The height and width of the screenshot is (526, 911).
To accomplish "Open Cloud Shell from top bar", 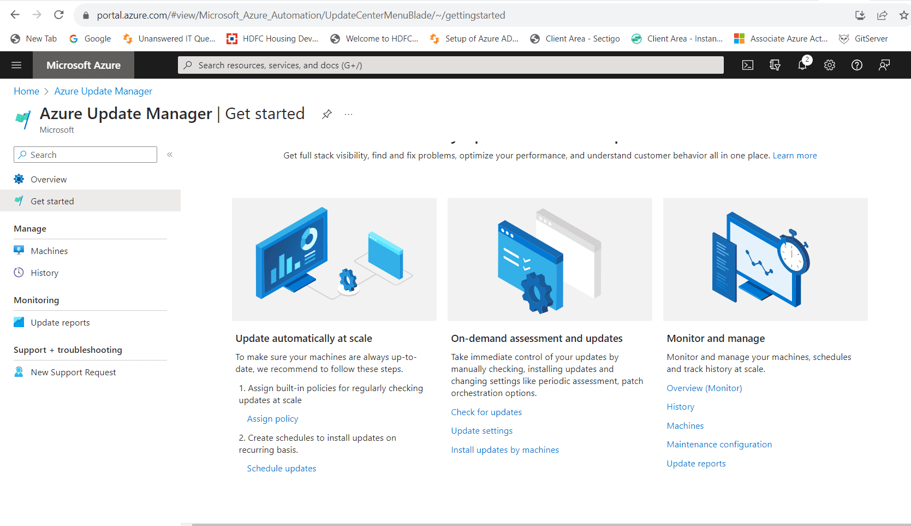I will (x=748, y=65).
